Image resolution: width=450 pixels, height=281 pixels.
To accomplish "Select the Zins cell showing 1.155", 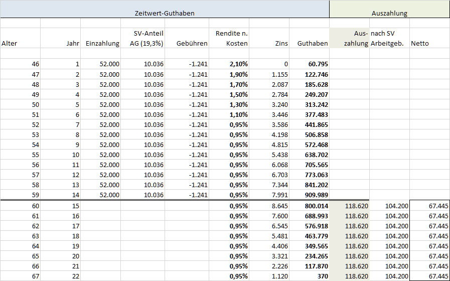I will (269, 74).
